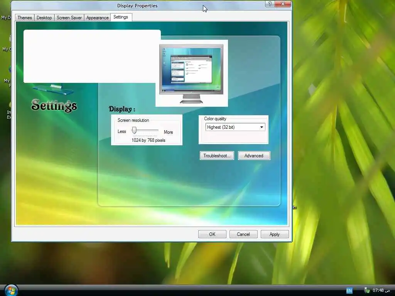Click the taskbar clock showing 07:48
Viewport: 395px width, 296px height.
[x=381, y=291]
